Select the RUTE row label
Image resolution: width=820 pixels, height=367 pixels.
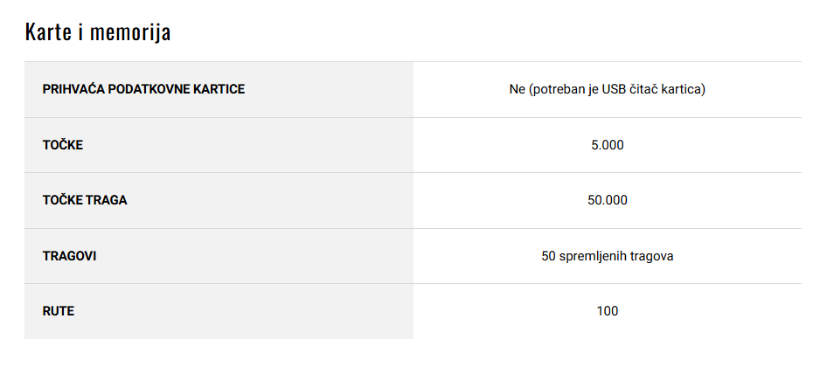click(x=58, y=312)
